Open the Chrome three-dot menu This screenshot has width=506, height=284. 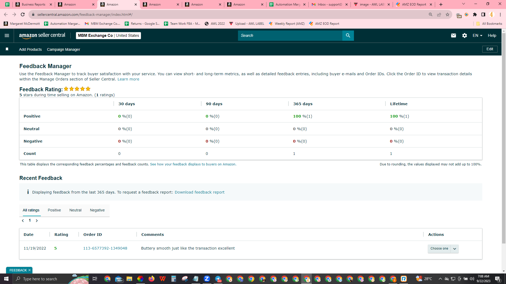tap(500, 14)
